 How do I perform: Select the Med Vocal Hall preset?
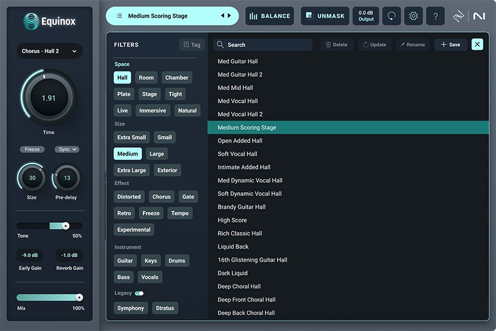238,101
